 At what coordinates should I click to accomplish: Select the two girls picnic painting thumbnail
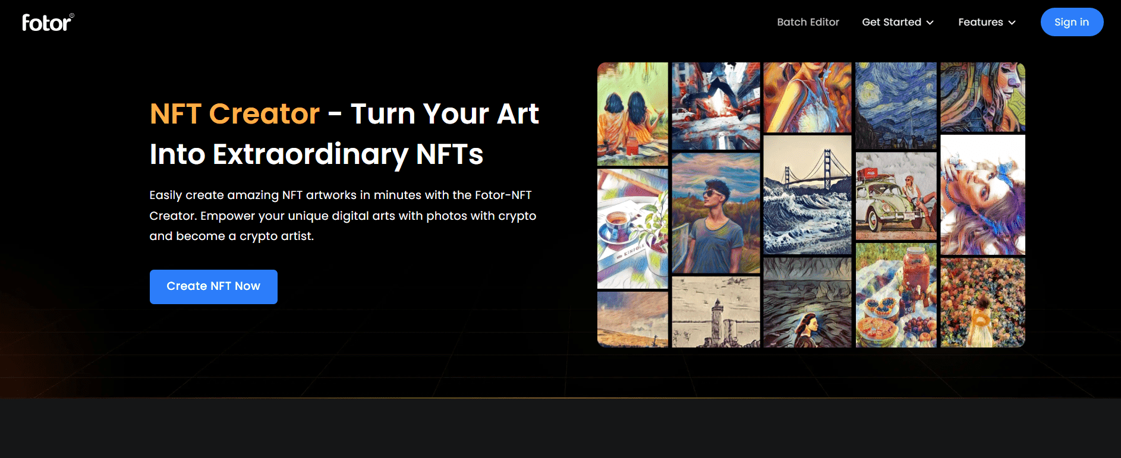click(x=632, y=114)
